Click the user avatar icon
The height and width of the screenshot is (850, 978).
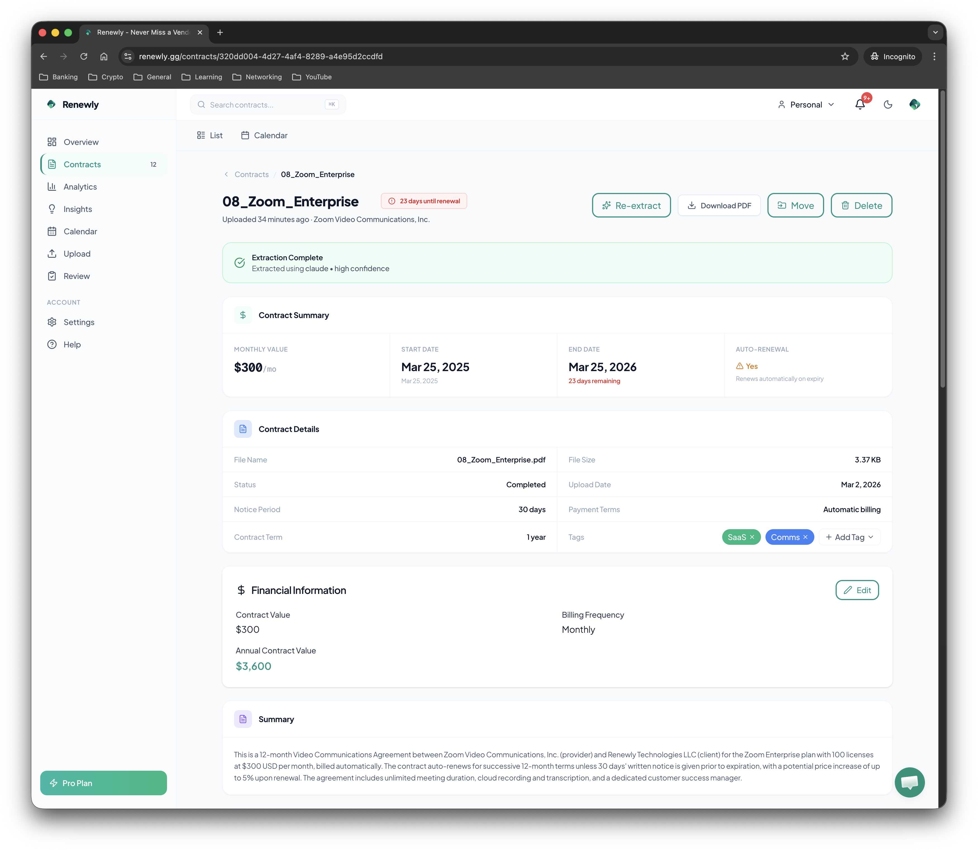coord(914,104)
